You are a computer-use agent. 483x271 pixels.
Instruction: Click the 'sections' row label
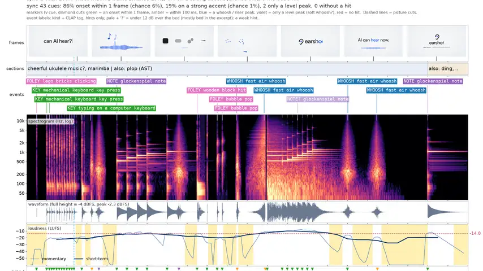15,68
